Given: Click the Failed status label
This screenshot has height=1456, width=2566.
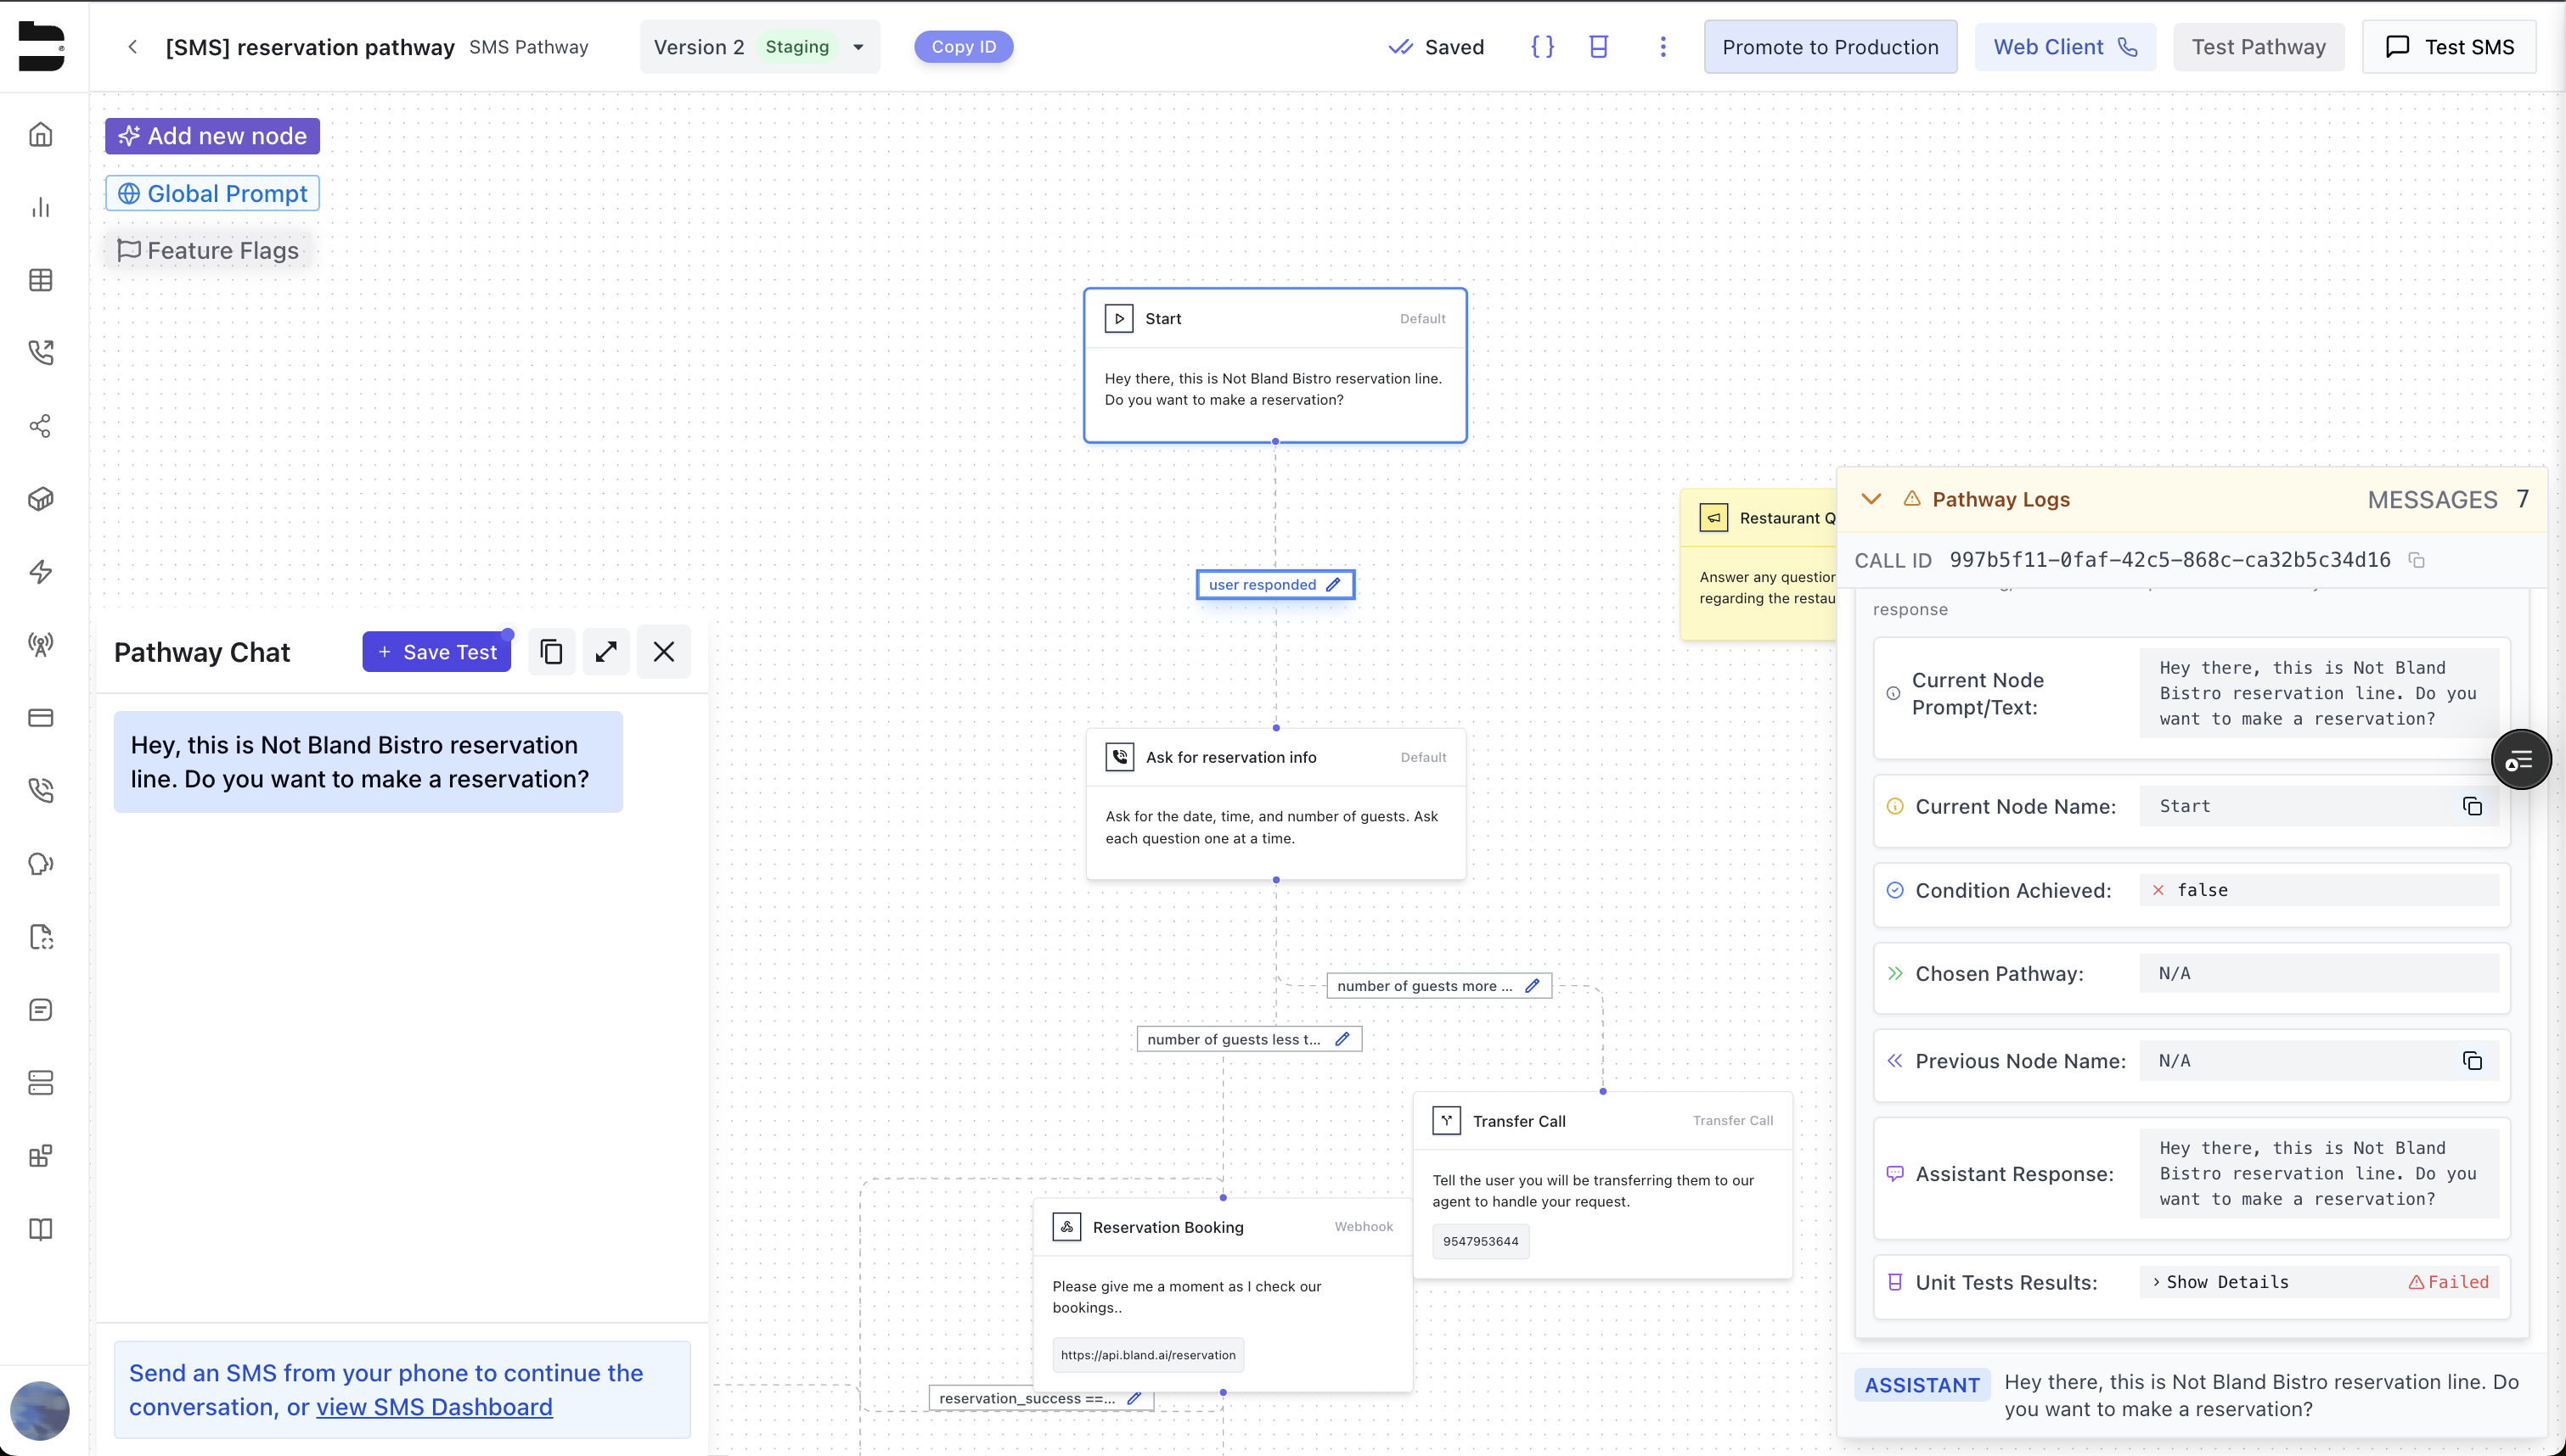Looking at the screenshot, I should click(2448, 1282).
